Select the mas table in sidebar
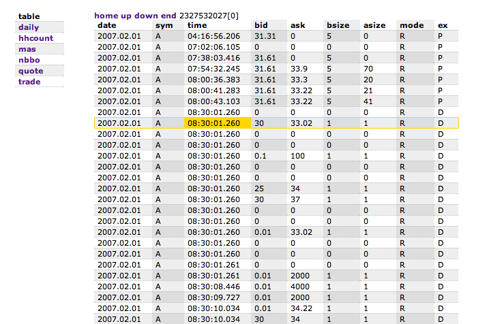 point(27,49)
